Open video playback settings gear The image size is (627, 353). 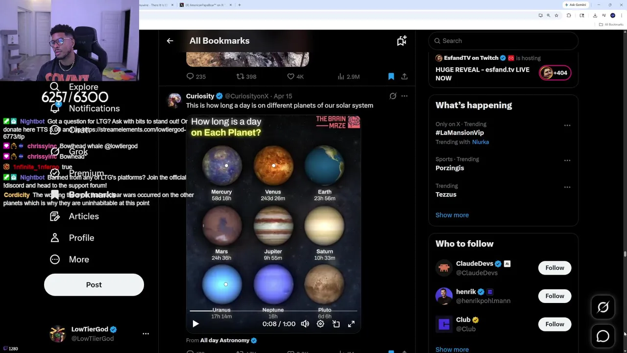pyautogui.click(x=320, y=324)
